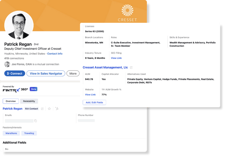The width and height of the screenshot is (226, 158).
Task: Click external link icon beside Cresset Asset Management
Action: tap(131, 67)
